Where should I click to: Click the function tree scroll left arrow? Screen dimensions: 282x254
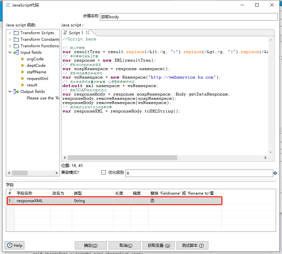click(x=9, y=173)
